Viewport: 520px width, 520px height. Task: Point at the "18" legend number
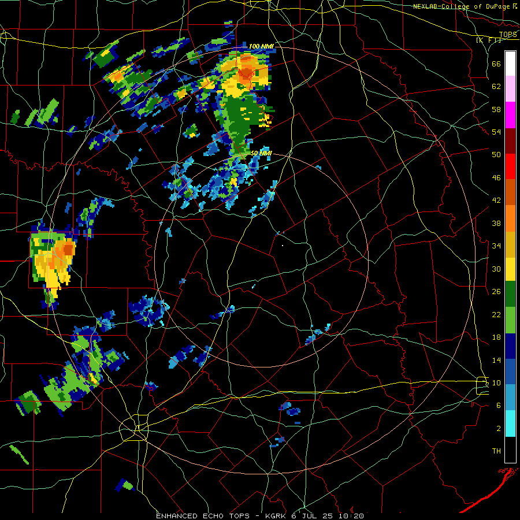point(496,337)
